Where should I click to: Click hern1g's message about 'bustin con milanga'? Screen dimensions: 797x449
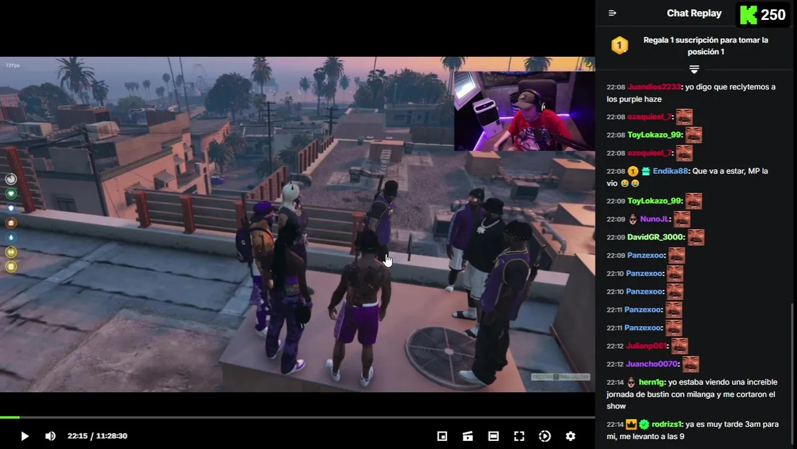coord(691,393)
